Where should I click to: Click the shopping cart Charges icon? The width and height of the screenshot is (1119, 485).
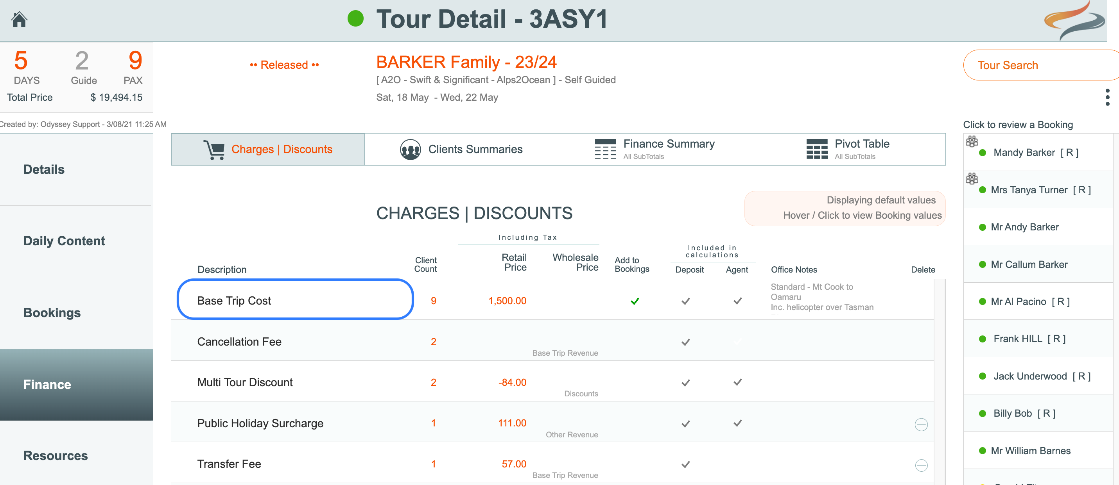click(x=214, y=150)
